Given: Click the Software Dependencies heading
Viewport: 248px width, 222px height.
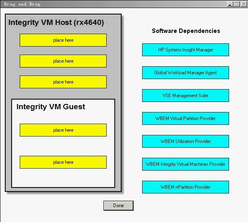Looking at the screenshot, I should (186, 31).
